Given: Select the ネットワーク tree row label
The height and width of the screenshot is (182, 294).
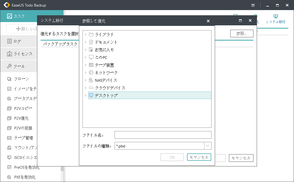Looking at the screenshot, I should [x=106, y=73].
